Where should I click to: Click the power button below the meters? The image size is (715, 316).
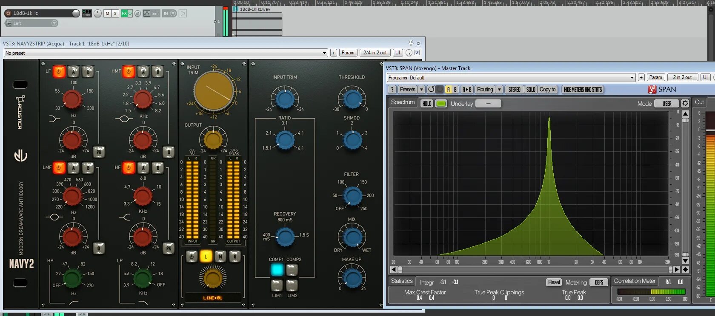point(192,256)
